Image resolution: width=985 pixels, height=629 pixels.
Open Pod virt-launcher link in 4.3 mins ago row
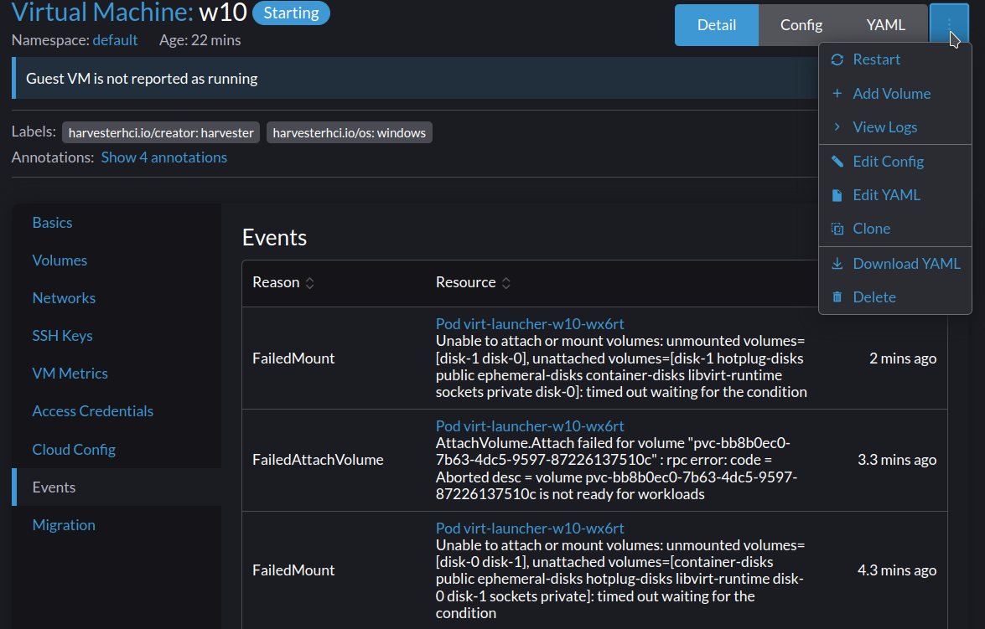530,528
